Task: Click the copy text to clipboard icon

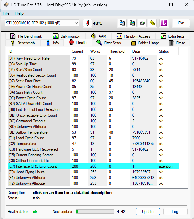Action: pos(122,23)
